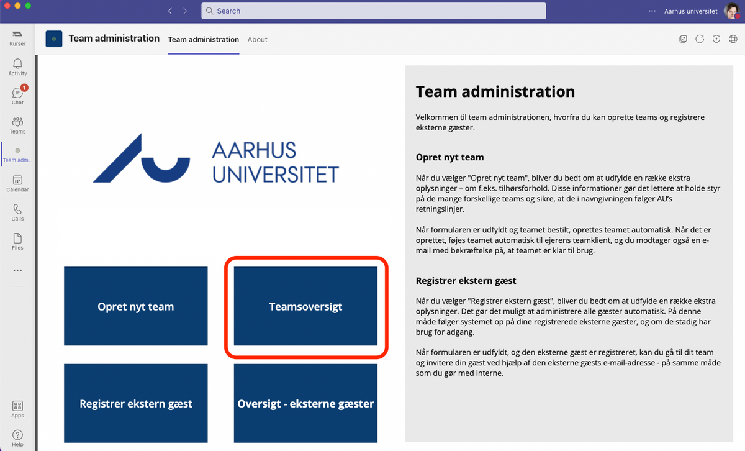Open the Activity feed

pyautogui.click(x=17, y=67)
